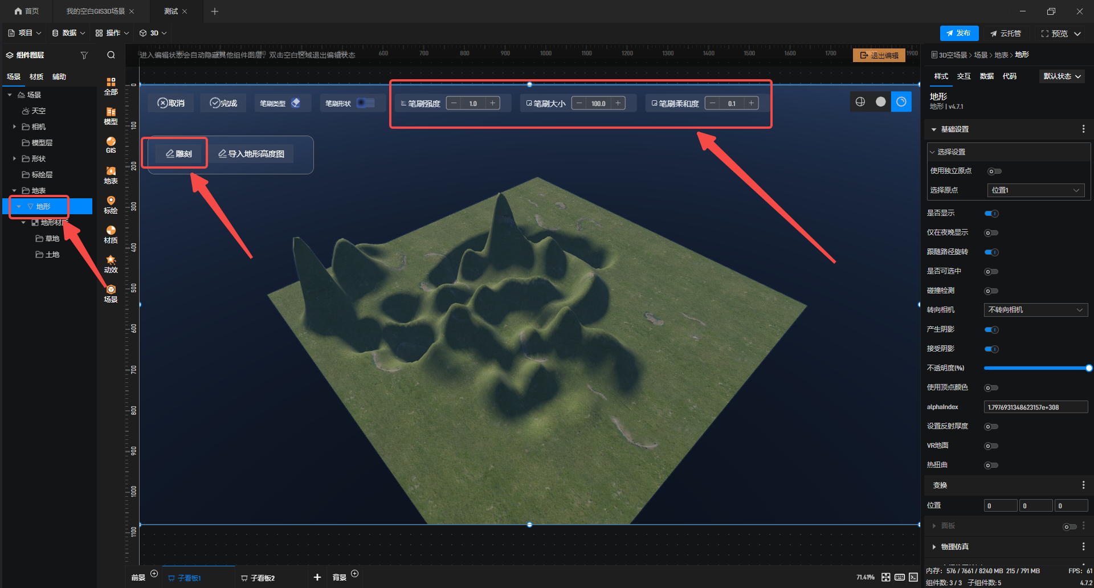This screenshot has width=1094, height=588.
Task: Switch to the 交互 tab in properties
Action: coord(964,76)
